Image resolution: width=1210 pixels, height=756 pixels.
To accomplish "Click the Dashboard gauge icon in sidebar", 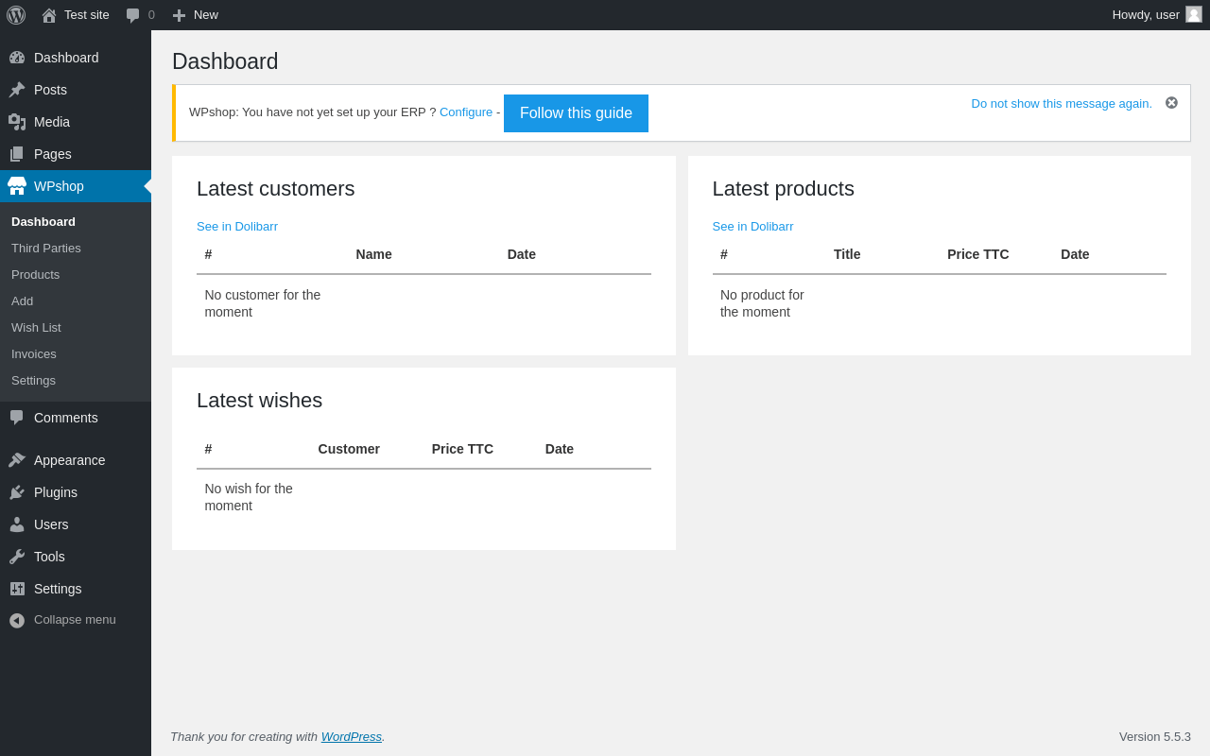I will click(x=17, y=58).
